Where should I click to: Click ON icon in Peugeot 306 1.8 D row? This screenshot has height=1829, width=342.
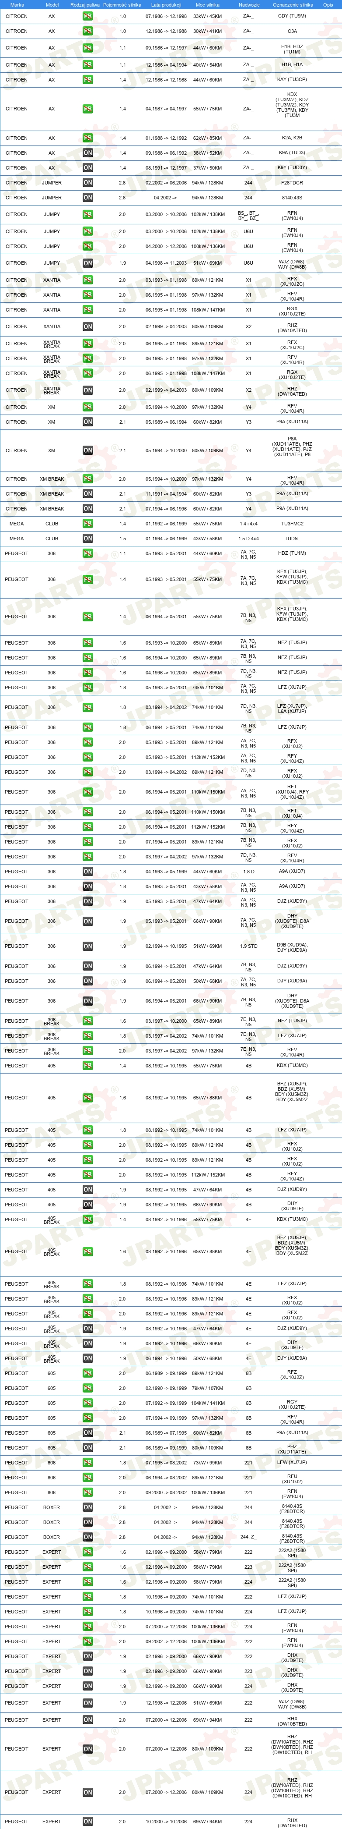tap(88, 871)
